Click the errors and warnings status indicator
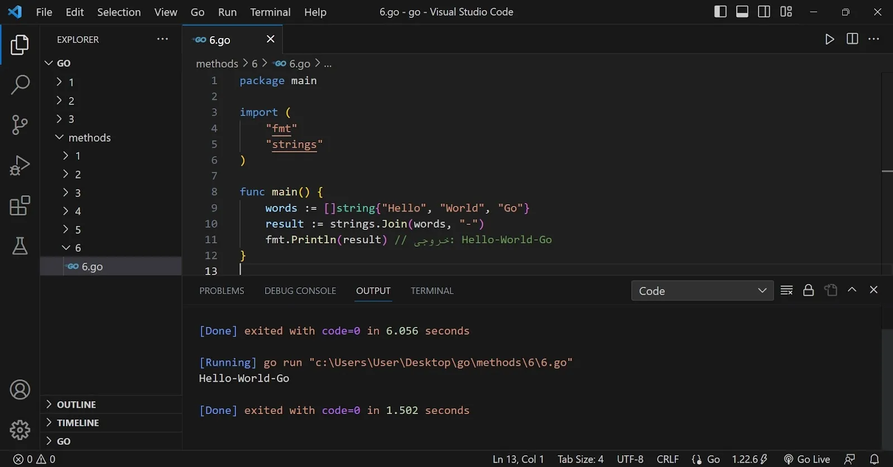The image size is (893, 467). (34, 459)
